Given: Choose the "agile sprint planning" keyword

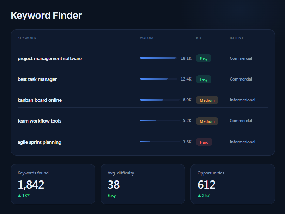Looking at the screenshot, I should 40,142.
